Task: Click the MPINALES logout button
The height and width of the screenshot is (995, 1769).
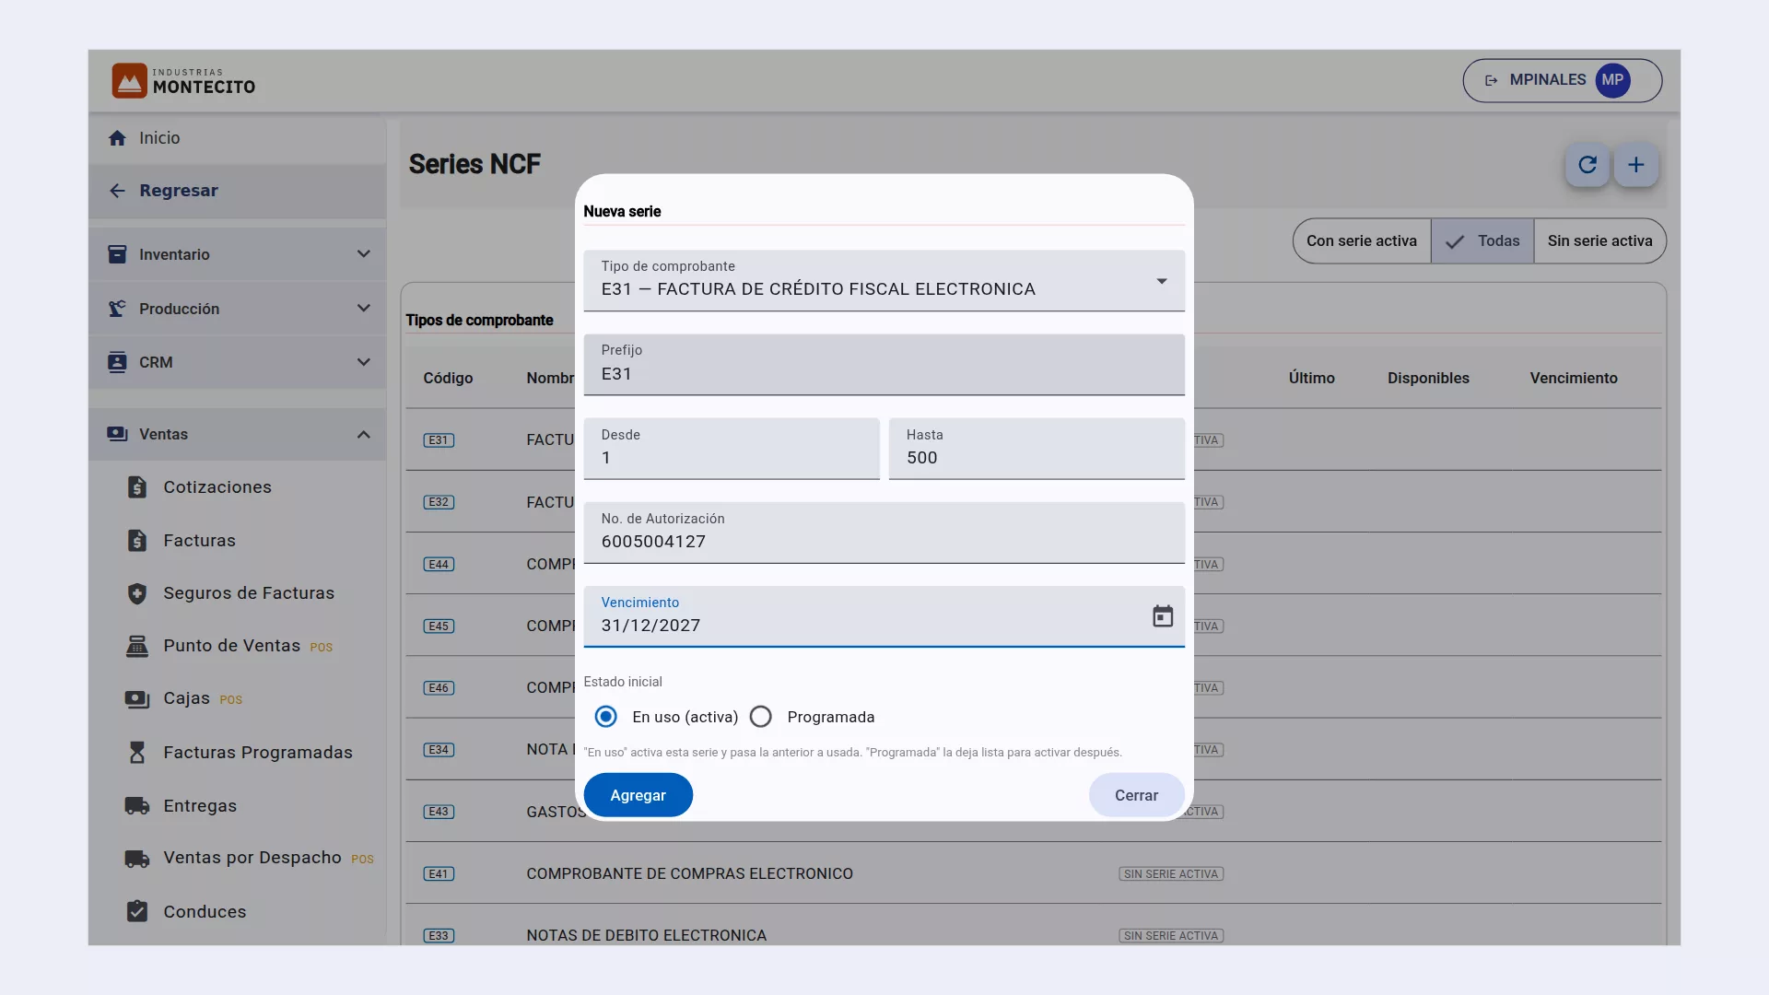Action: tap(1562, 80)
